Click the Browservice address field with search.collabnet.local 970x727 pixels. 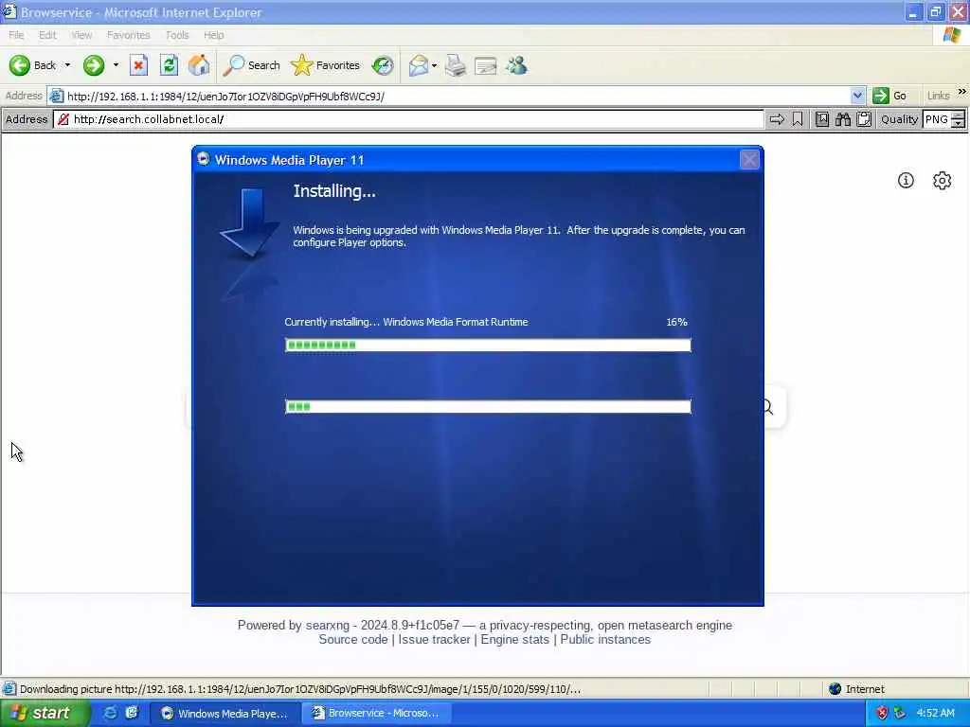tap(408, 119)
